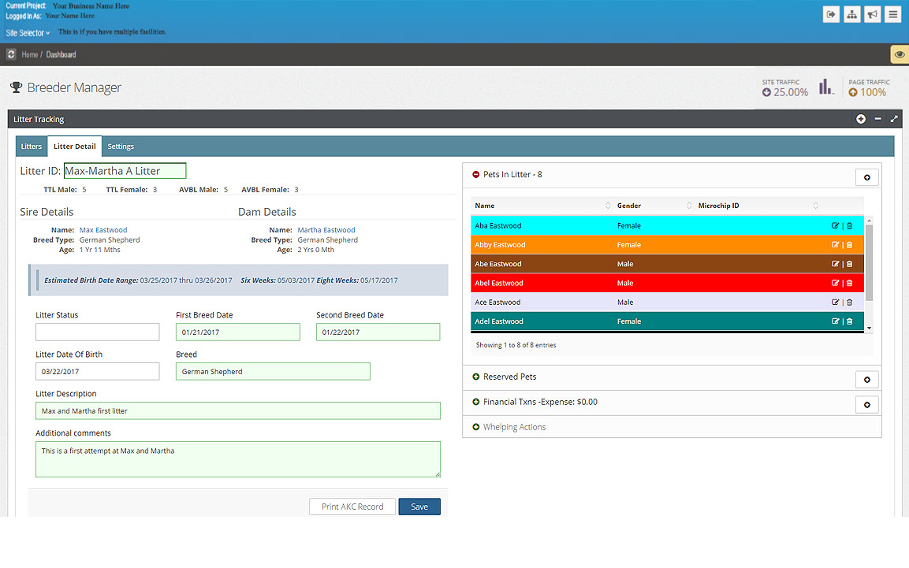Expand the Reserved Pets section
The image size is (909, 568).
pos(476,377)
